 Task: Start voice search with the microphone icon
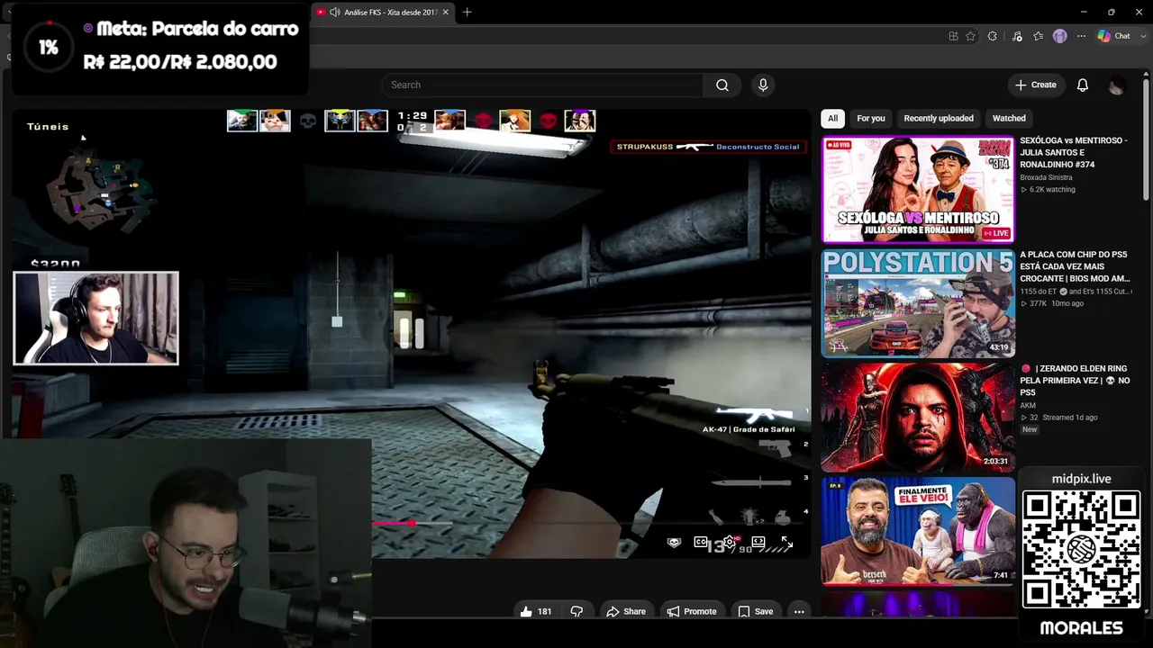pos(763,85)
